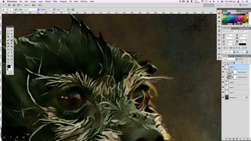
Task: Select the Move tool
Action: click(12, 31)
